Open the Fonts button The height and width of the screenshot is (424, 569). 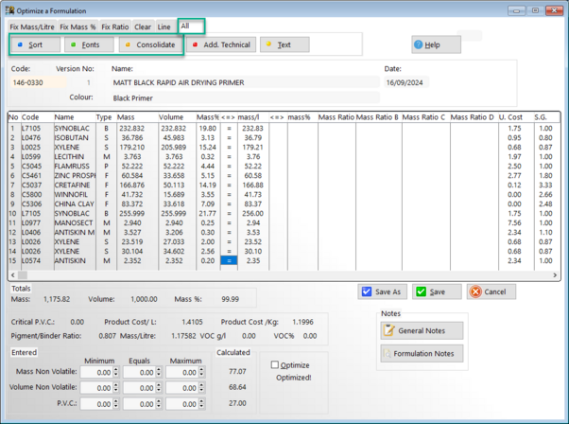click(x=90, y=44)
